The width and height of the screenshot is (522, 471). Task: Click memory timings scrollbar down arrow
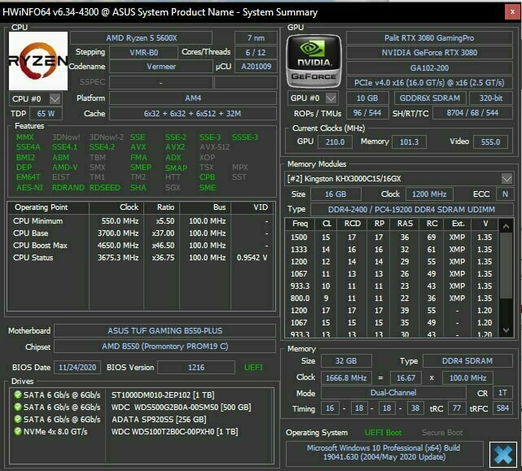pos(506,330)
